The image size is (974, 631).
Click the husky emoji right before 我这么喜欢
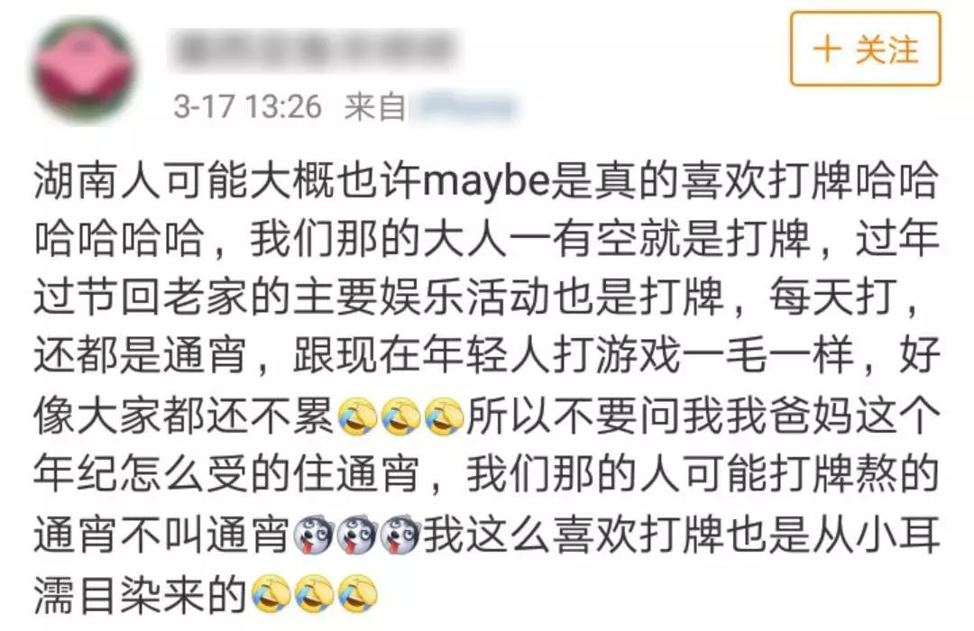[400, 535]
